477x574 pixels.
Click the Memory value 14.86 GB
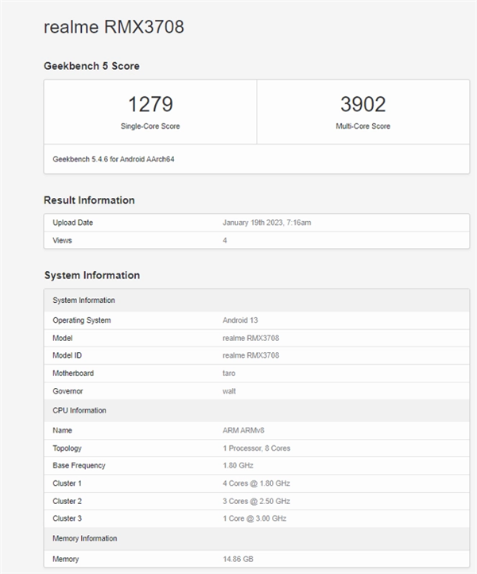coord(239,560)
